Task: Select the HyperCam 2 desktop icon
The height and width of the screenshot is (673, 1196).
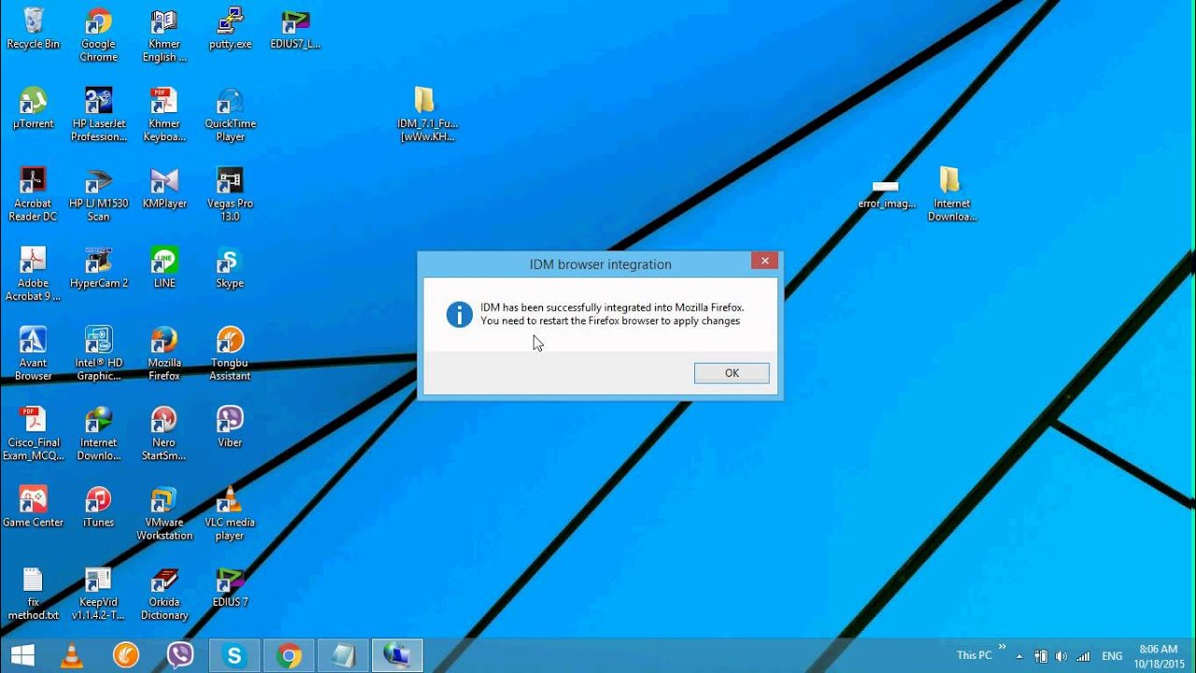Action: [98, 267]
